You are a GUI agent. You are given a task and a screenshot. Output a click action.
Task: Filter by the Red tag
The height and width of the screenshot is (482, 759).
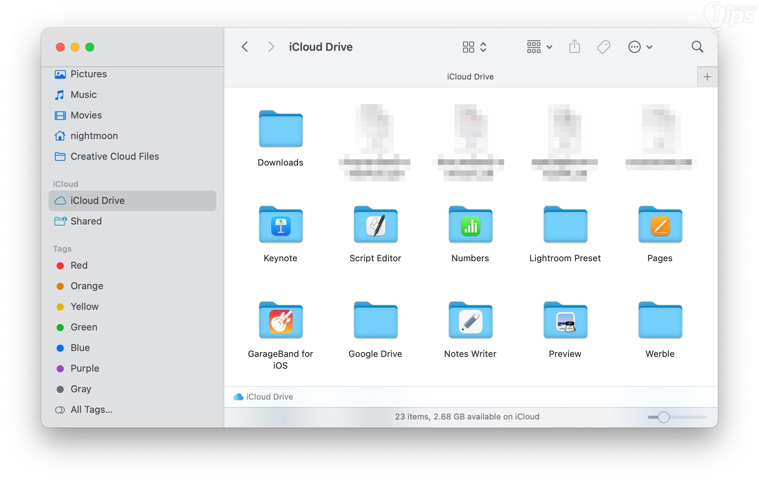pyautogui.click(x=79, y=265)
